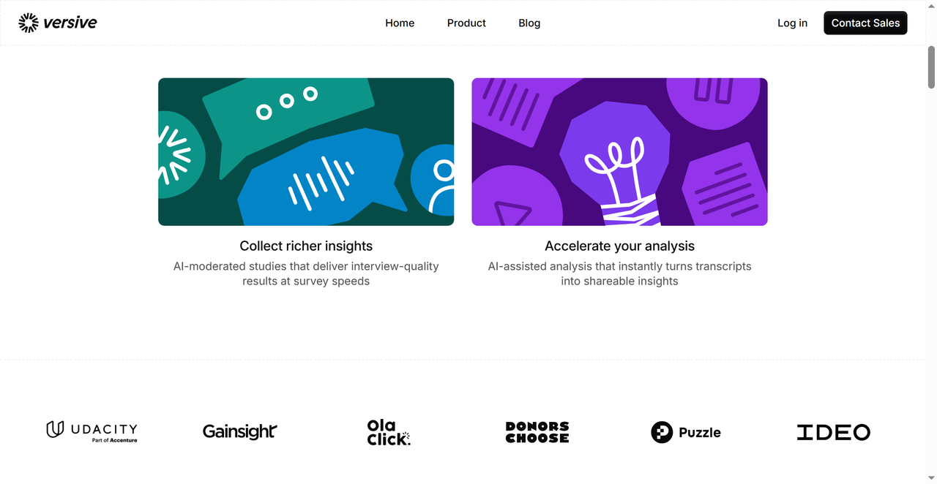Click the Versive starburst logo icon

click(x=29, y=23)
